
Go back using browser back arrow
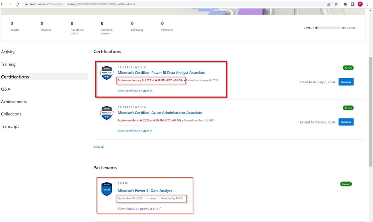2,4
